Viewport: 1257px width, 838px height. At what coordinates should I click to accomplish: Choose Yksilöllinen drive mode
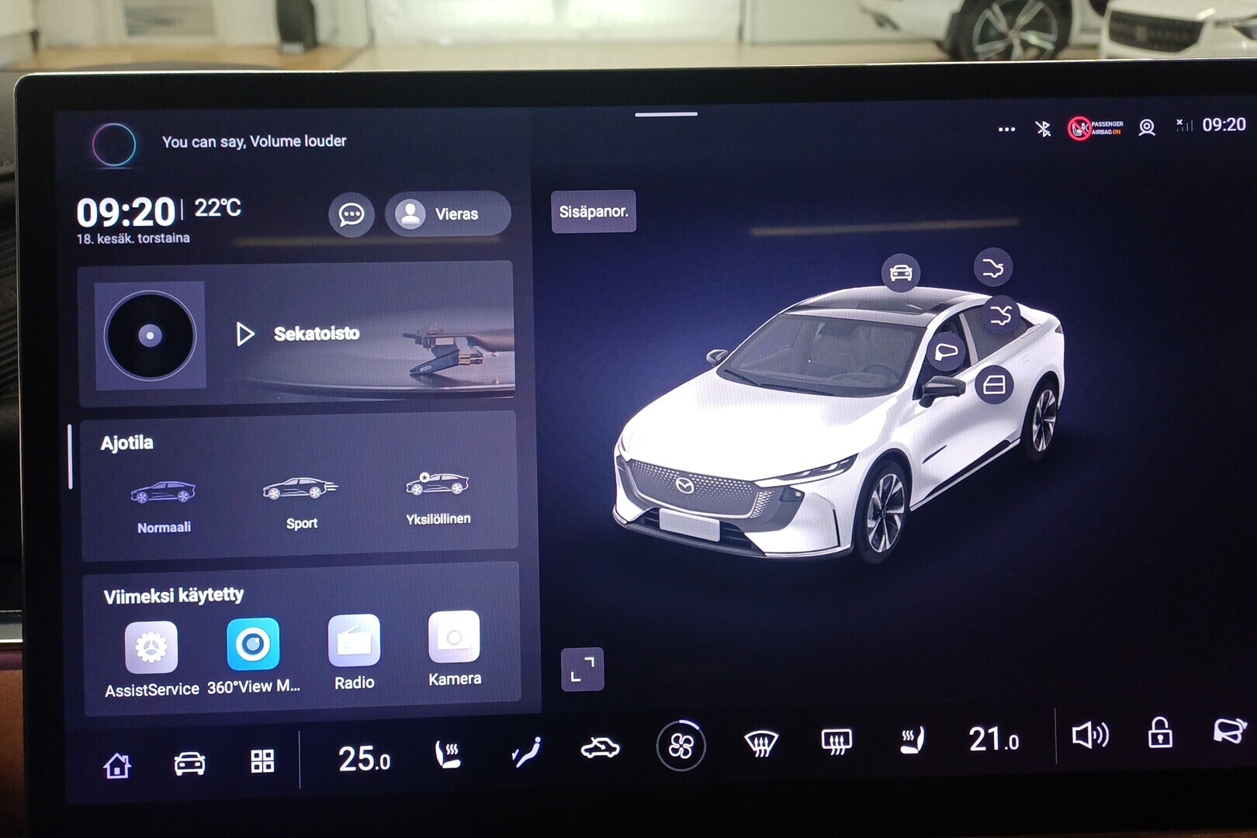coord(438,499)
